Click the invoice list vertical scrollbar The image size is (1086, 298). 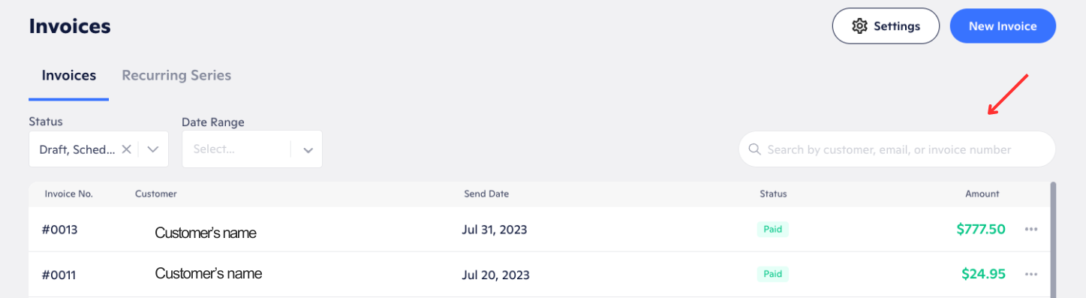(x=1053, y=239)
